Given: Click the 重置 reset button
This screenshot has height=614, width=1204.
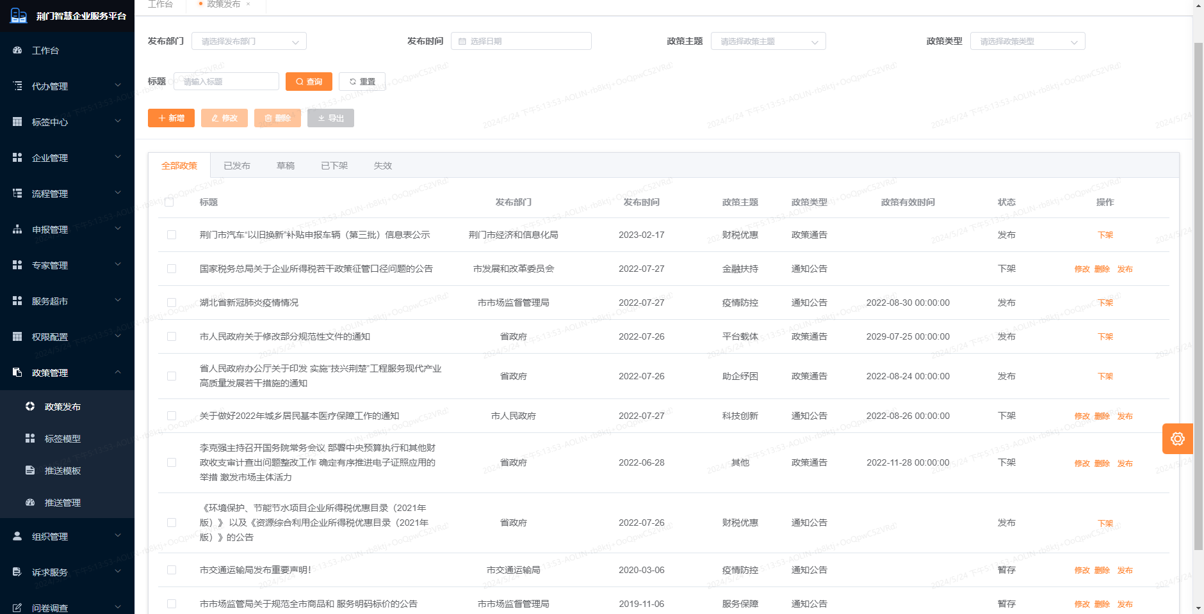Looking at the screenshot, I should coord(362,81).
